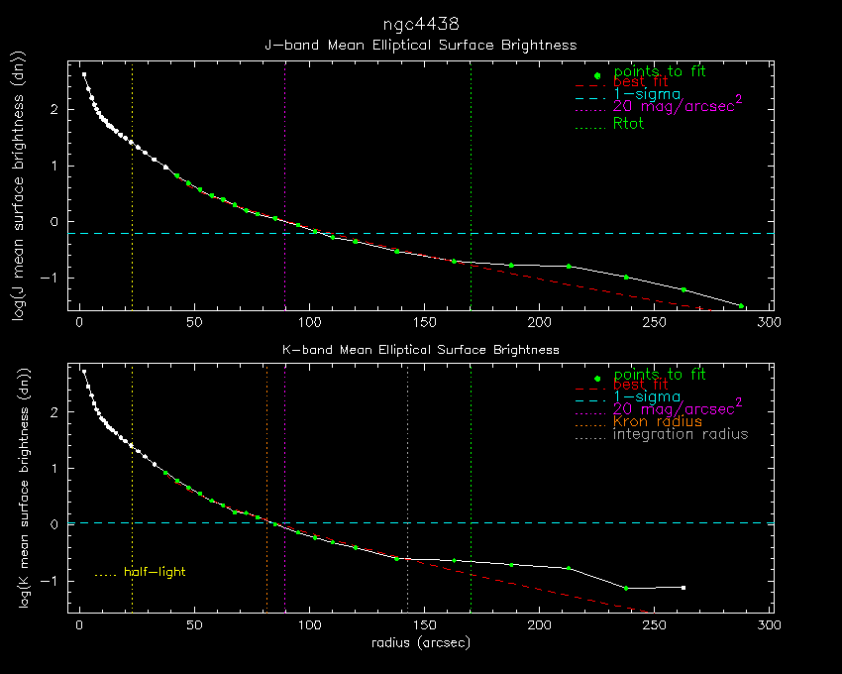Click the topmost white point of J-band curve

click(84, 74)
